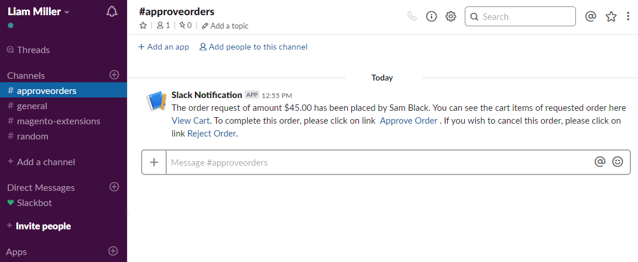Add a new channel with Channels plus icon
638x262 pixels.
(x=114, y=75)
